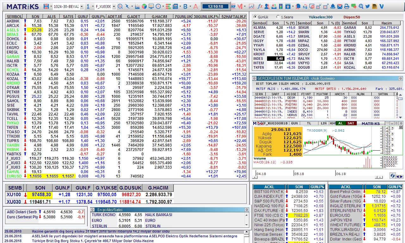Expand the lightning bolt dropdown arrow
405x243 pixels.
coord(132,6)
